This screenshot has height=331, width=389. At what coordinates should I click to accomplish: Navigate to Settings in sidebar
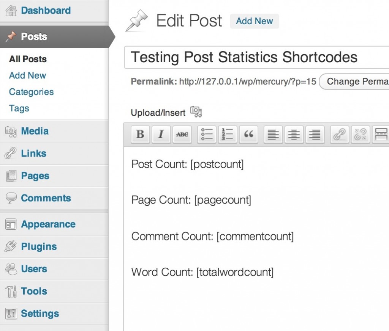pos(40,314)
